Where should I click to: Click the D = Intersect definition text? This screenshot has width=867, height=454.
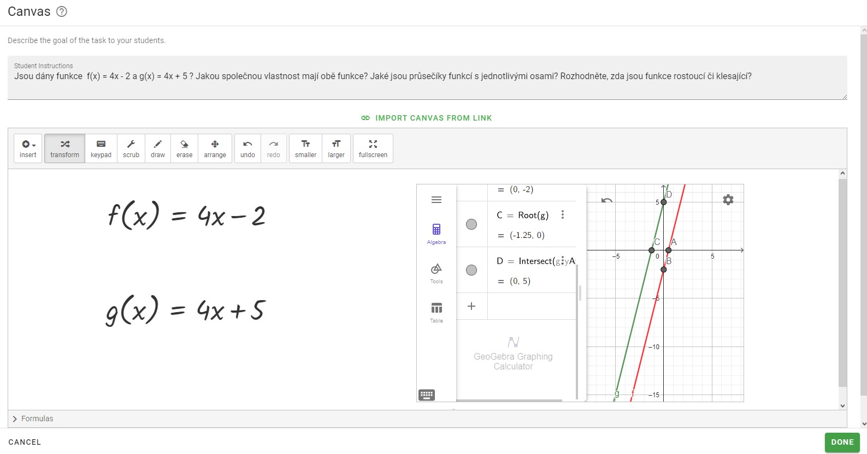pos(535,261)
